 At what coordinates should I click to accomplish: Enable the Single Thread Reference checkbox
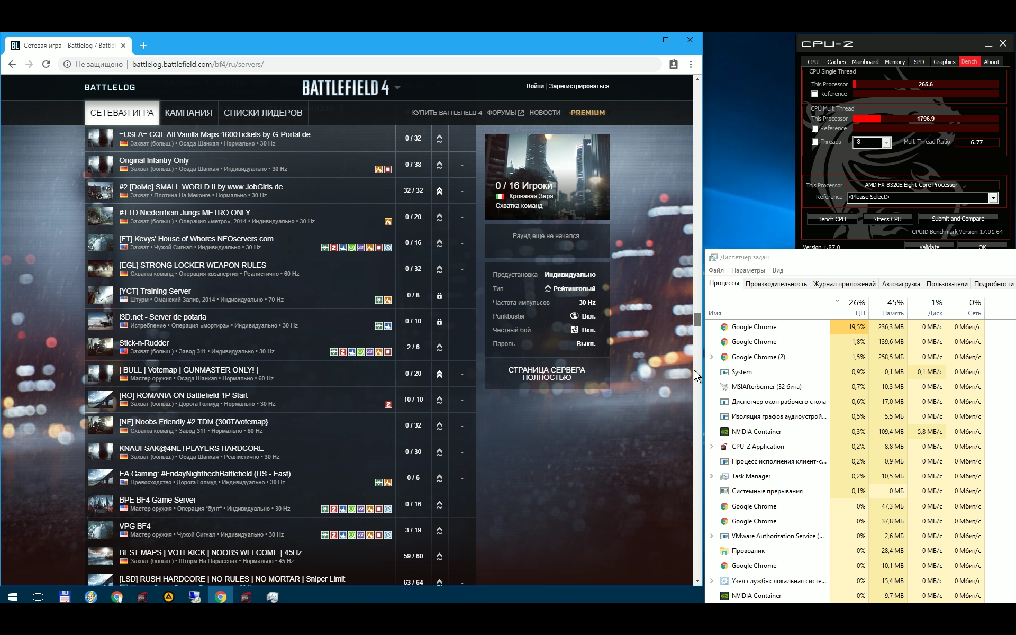[814, 94]
